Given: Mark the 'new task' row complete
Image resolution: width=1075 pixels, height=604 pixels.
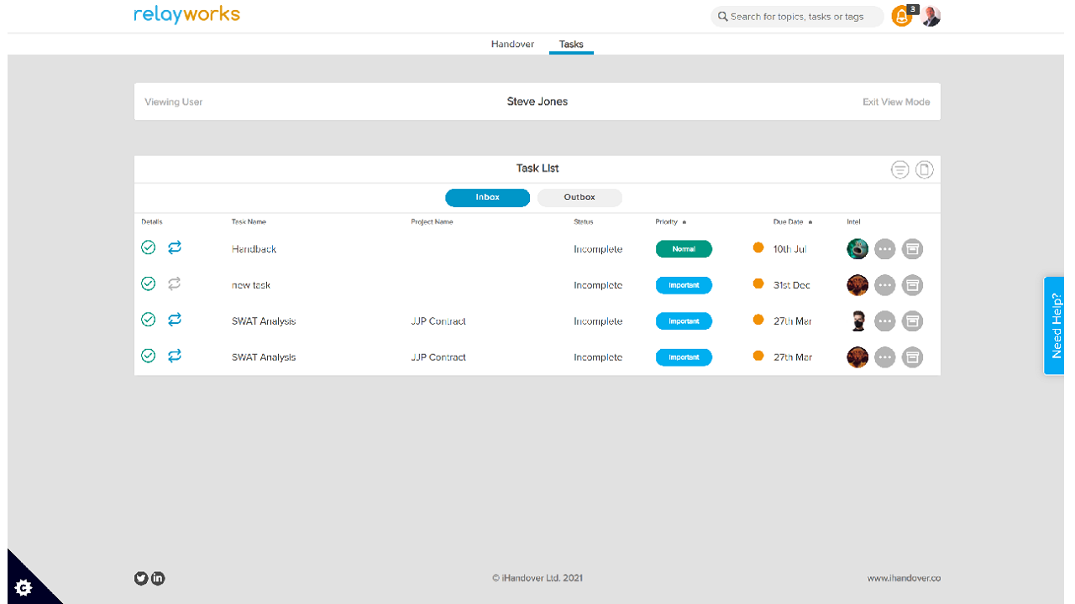Looking at the screenshot, I should click(x=149, y=284).
